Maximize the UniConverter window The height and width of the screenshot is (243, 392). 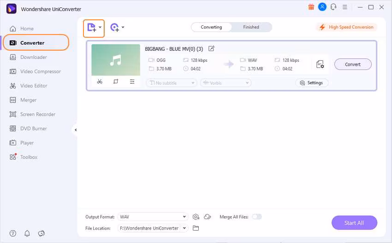point(371,7)
